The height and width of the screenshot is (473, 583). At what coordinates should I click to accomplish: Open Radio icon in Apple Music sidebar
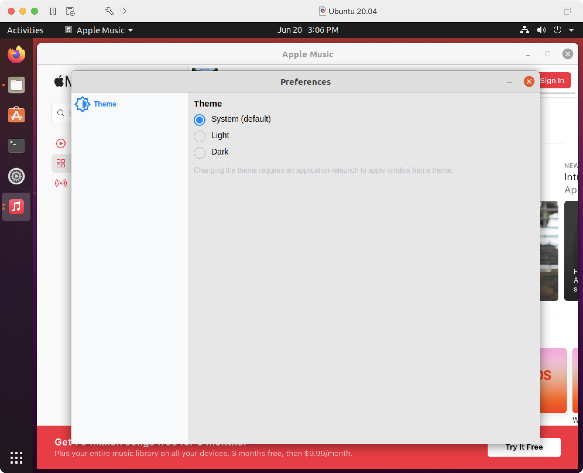coord(61,183)
